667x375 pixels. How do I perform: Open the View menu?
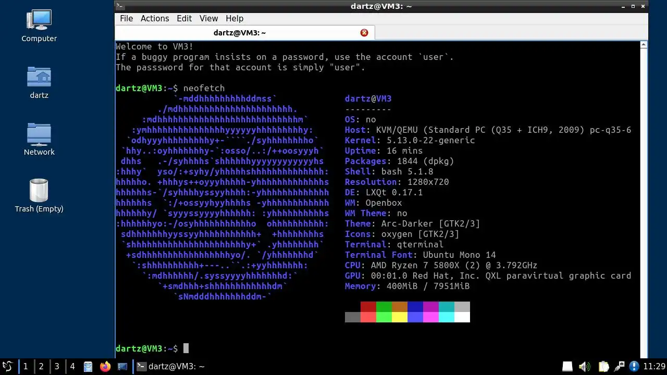208,18
